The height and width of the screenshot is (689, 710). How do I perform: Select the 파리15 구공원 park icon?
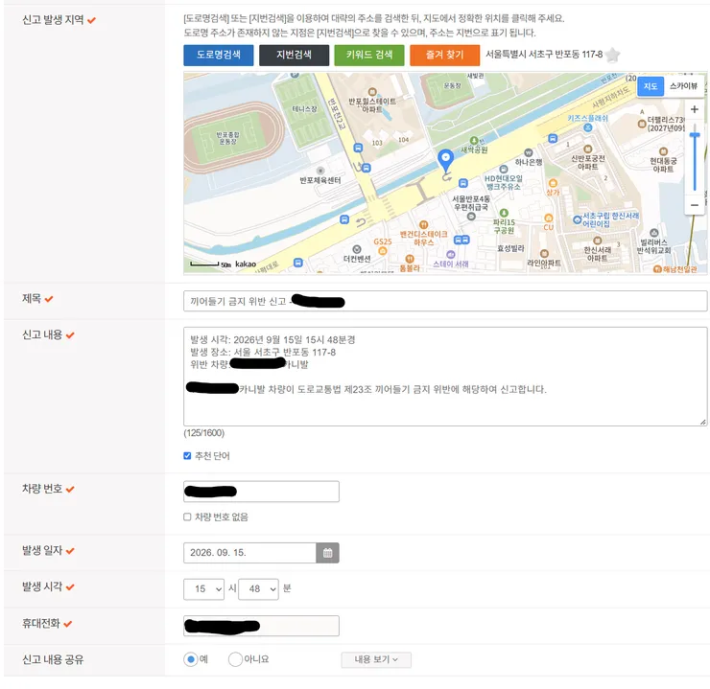pos(504,213)
